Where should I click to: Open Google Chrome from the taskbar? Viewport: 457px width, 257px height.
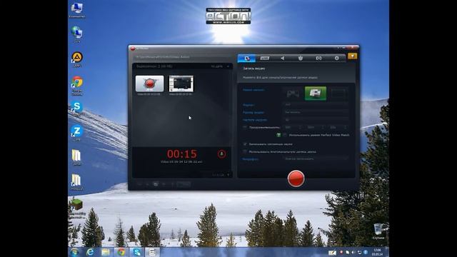(x=121, y=252)
